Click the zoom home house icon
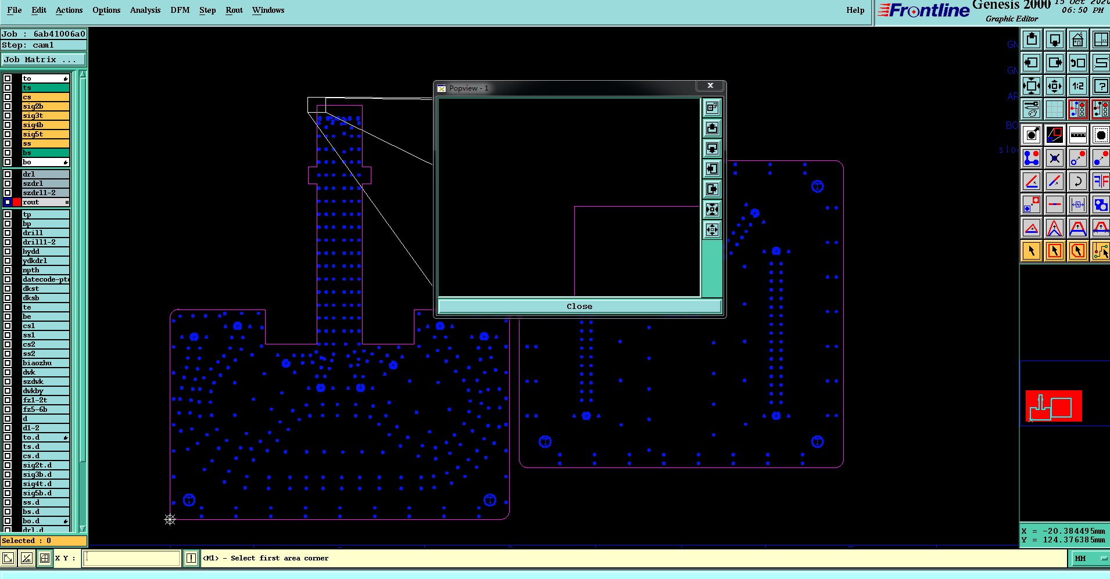 [1078, 40]
